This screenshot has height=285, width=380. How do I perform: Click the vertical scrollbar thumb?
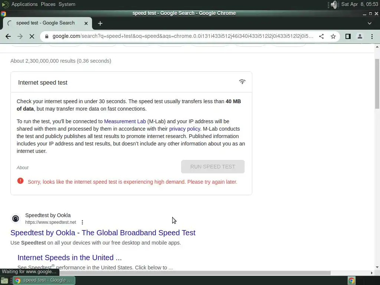tap(377, 83)
